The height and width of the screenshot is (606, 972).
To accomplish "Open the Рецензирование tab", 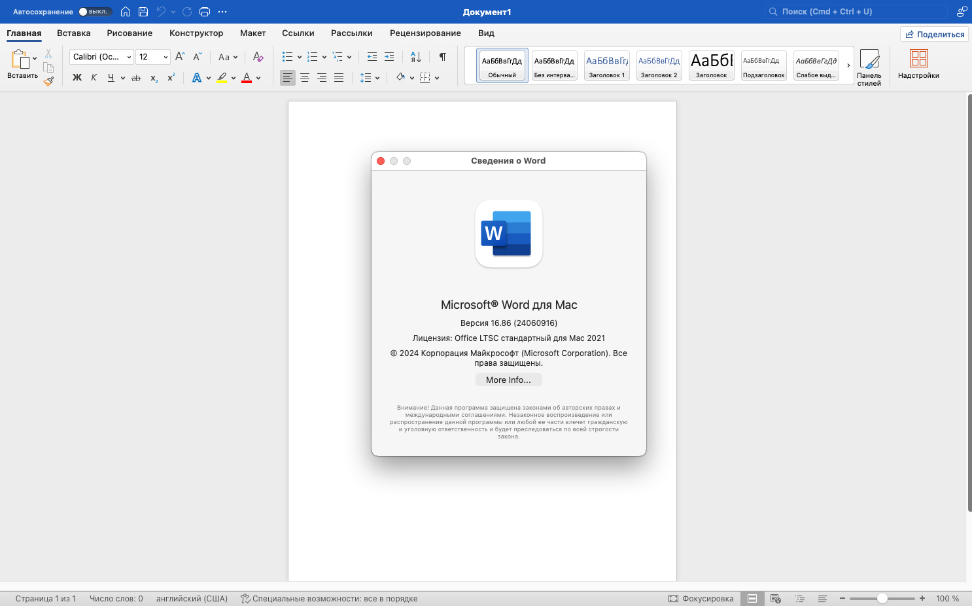I will click(x=425, y=33).
